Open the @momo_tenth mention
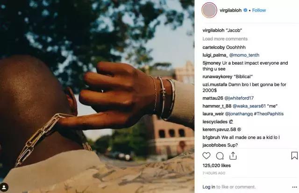This screenshot has height=193, width=299. [x=244, y=55]
